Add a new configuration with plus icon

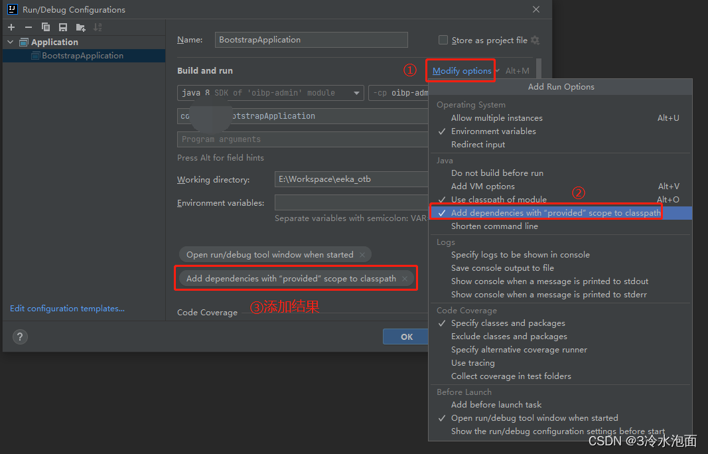11,28
